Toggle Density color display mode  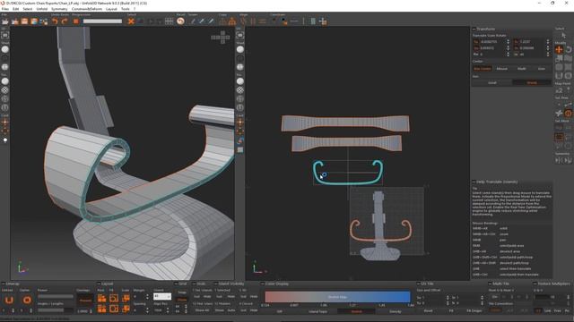395,311
